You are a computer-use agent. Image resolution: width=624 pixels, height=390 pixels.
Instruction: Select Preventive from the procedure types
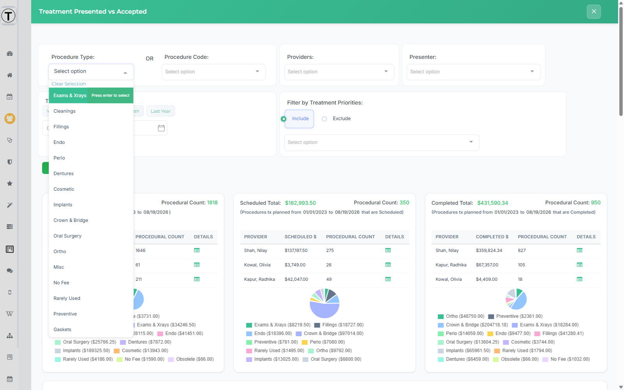pos(91,314)
